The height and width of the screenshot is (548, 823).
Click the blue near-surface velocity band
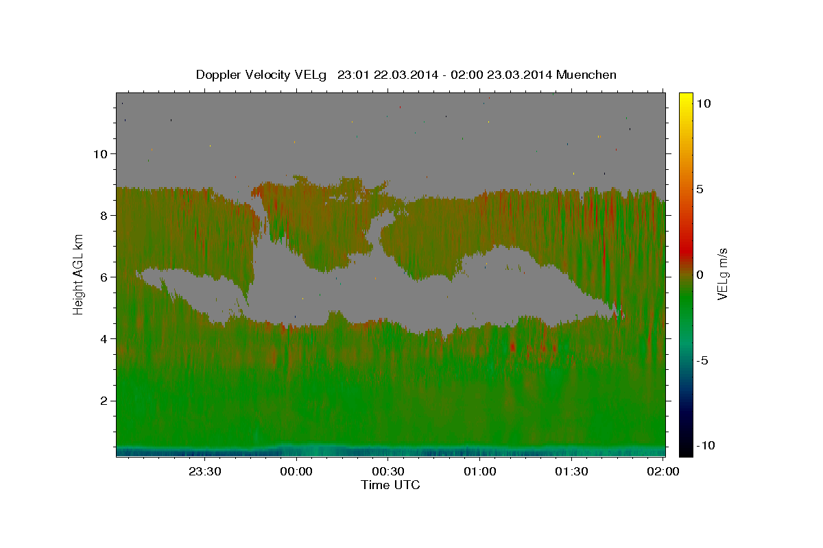[x=390, y=451]
